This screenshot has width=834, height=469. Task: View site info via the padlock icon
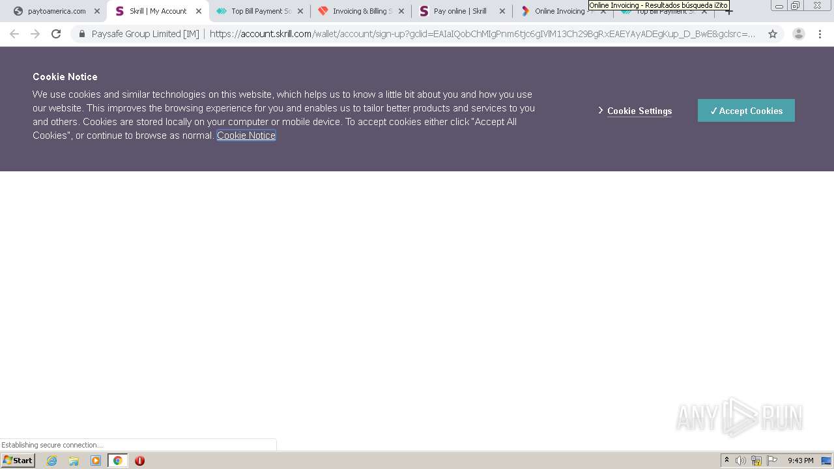pos(82,34)
